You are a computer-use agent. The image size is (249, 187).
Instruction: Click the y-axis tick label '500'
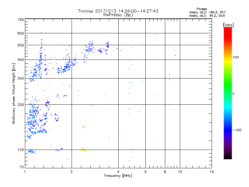click(21, 45)
